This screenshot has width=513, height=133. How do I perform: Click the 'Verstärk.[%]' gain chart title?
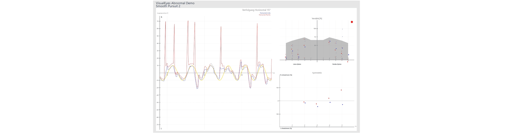[x=317, y=18]
